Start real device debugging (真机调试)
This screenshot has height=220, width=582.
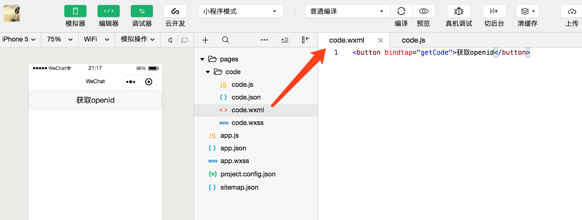tap(459, 11)
